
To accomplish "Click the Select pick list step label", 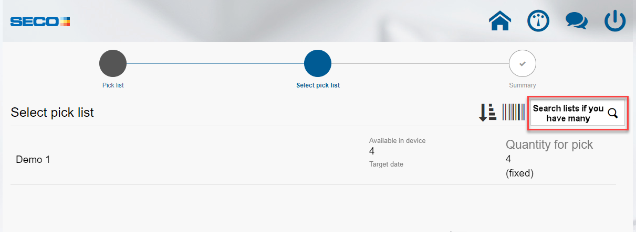I will tap(318, 85).
